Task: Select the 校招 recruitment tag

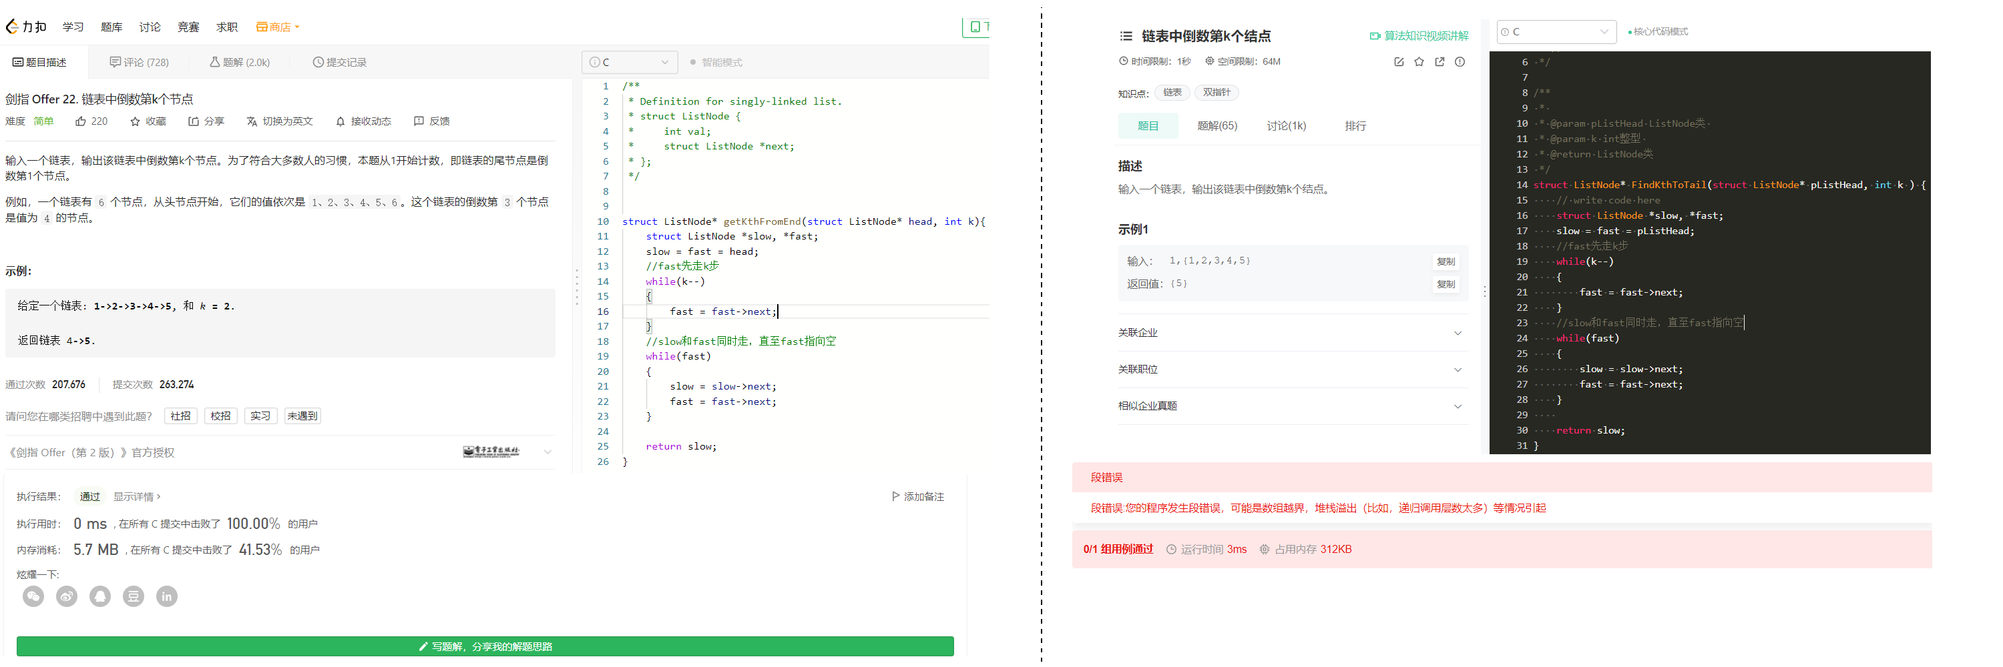Action: [221, 416]
